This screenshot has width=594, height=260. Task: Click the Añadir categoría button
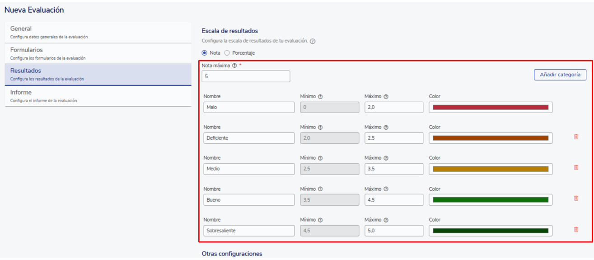point(560,75)
